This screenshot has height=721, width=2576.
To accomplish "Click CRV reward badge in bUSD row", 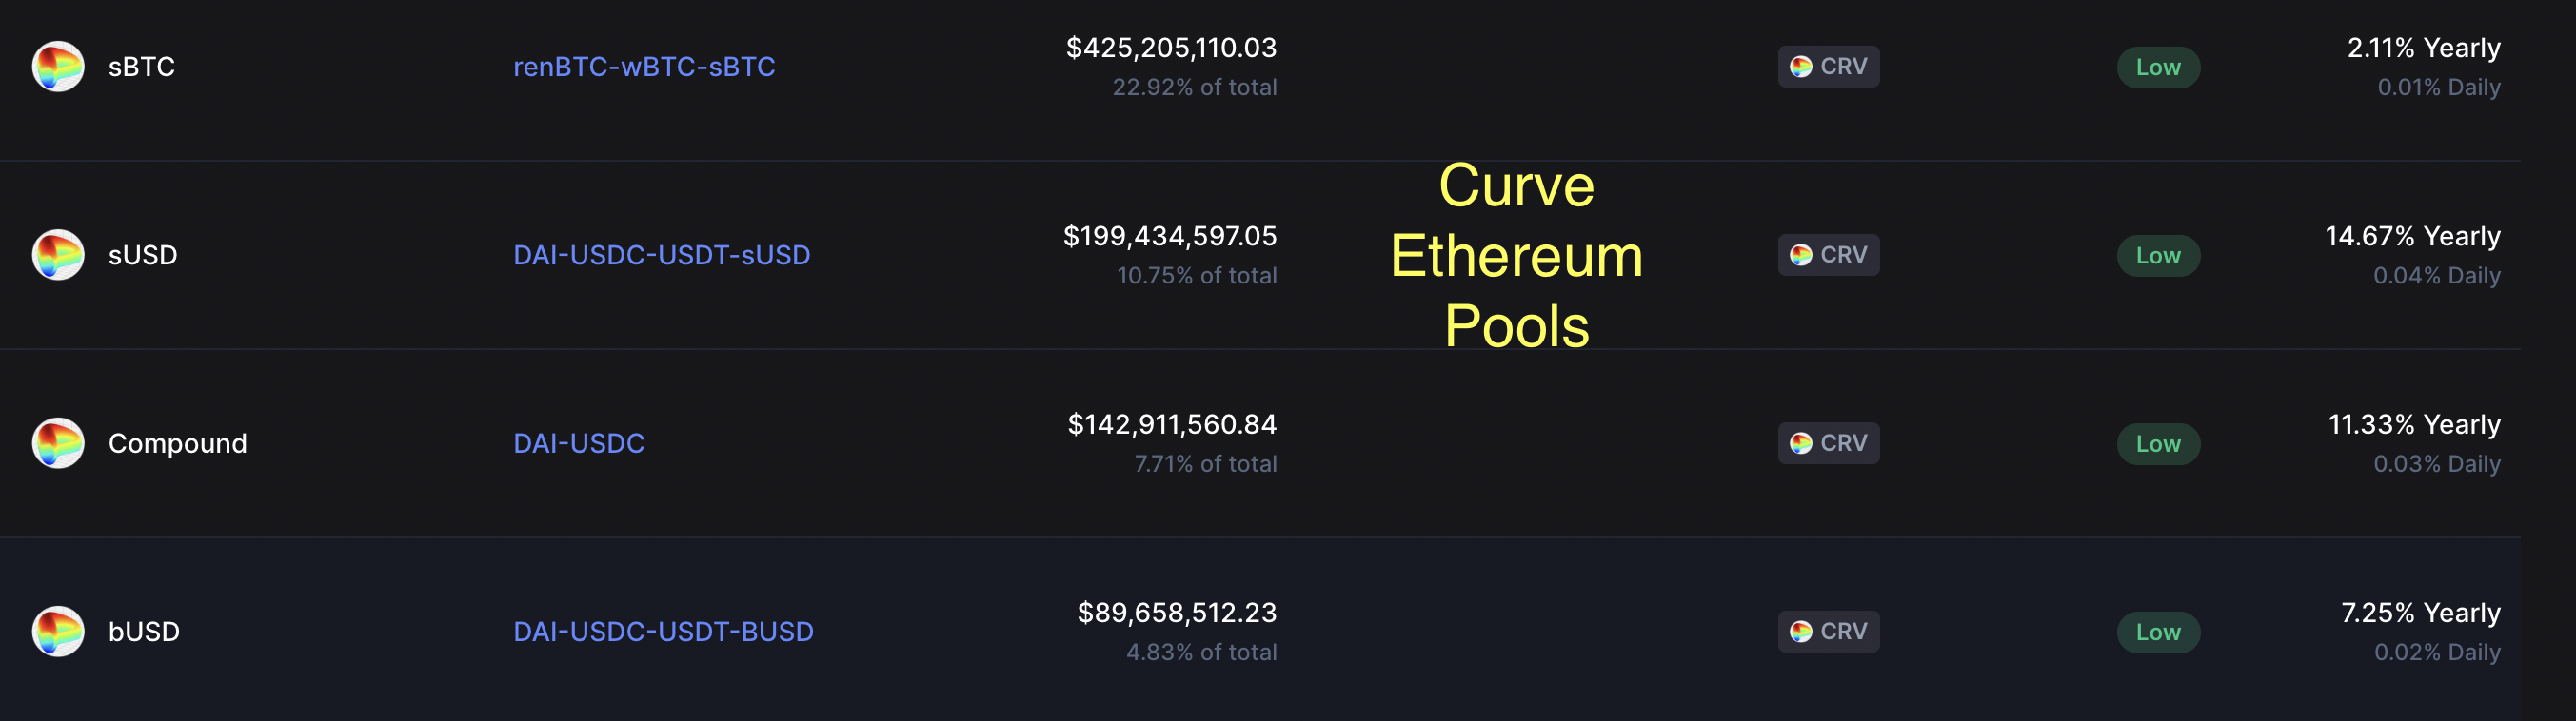I will [x=1828, y=633].
